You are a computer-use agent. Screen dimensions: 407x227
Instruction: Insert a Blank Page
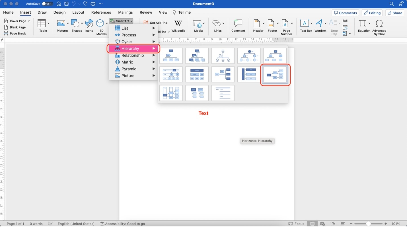pos(15,27)
